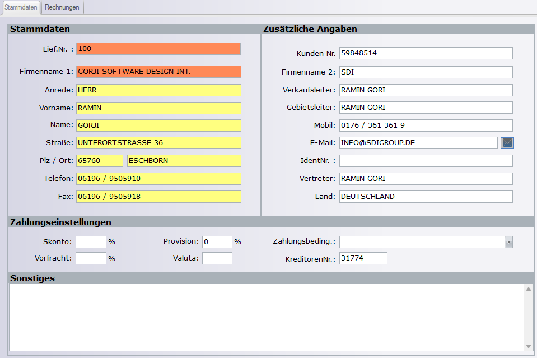Click inside the Sonstiges notes text area
The width and height of the screenshot is (537, 358).
point(267,317)
